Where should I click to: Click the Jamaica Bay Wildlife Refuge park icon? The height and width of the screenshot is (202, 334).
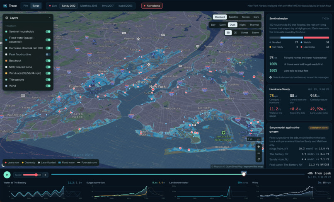coord(223,133)
